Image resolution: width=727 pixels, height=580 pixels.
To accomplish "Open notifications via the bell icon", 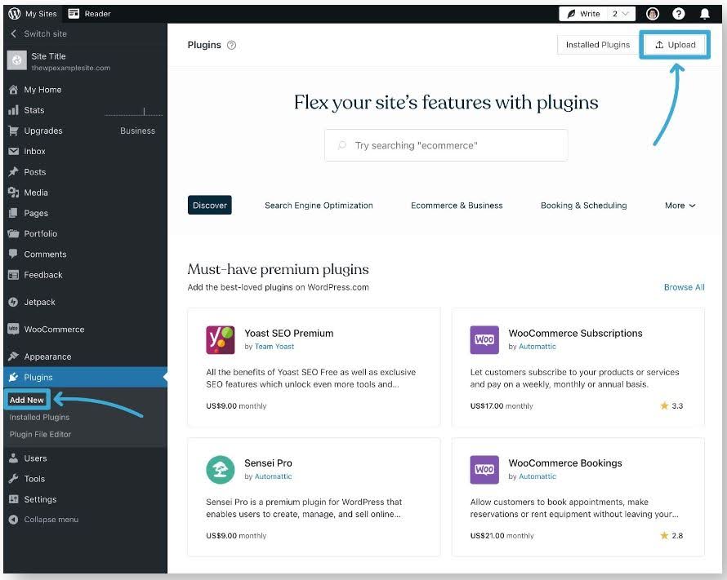I will coord(705,13).
